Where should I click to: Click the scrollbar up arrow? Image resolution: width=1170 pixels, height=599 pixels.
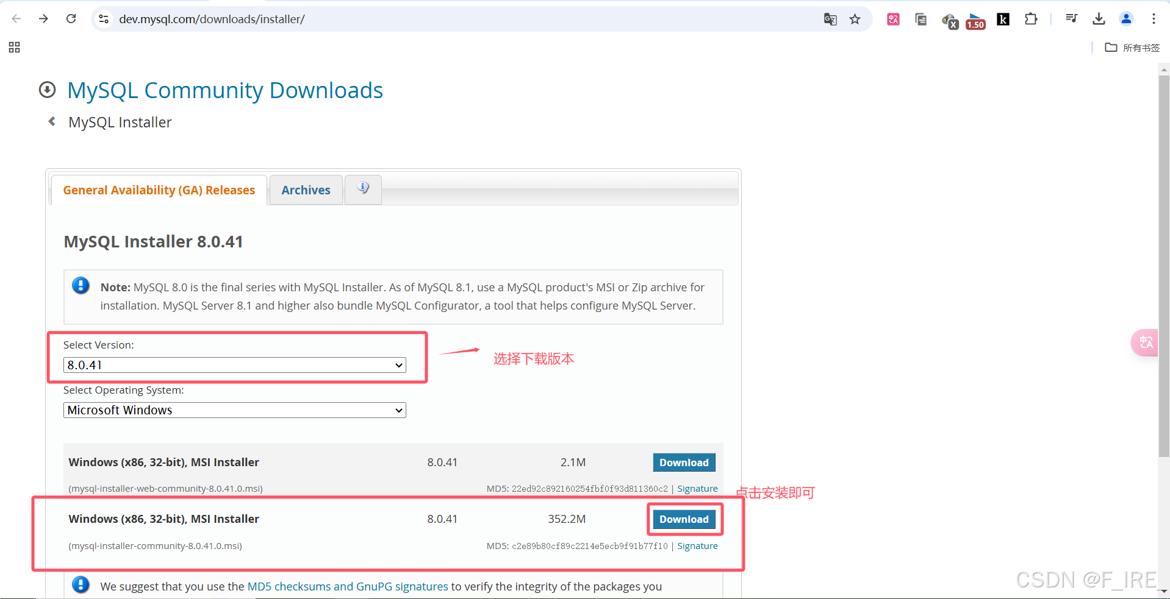tap(1164, 69)
